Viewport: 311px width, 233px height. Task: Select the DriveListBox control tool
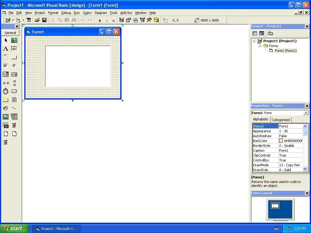pyautogui.click(x=14, y=91)
